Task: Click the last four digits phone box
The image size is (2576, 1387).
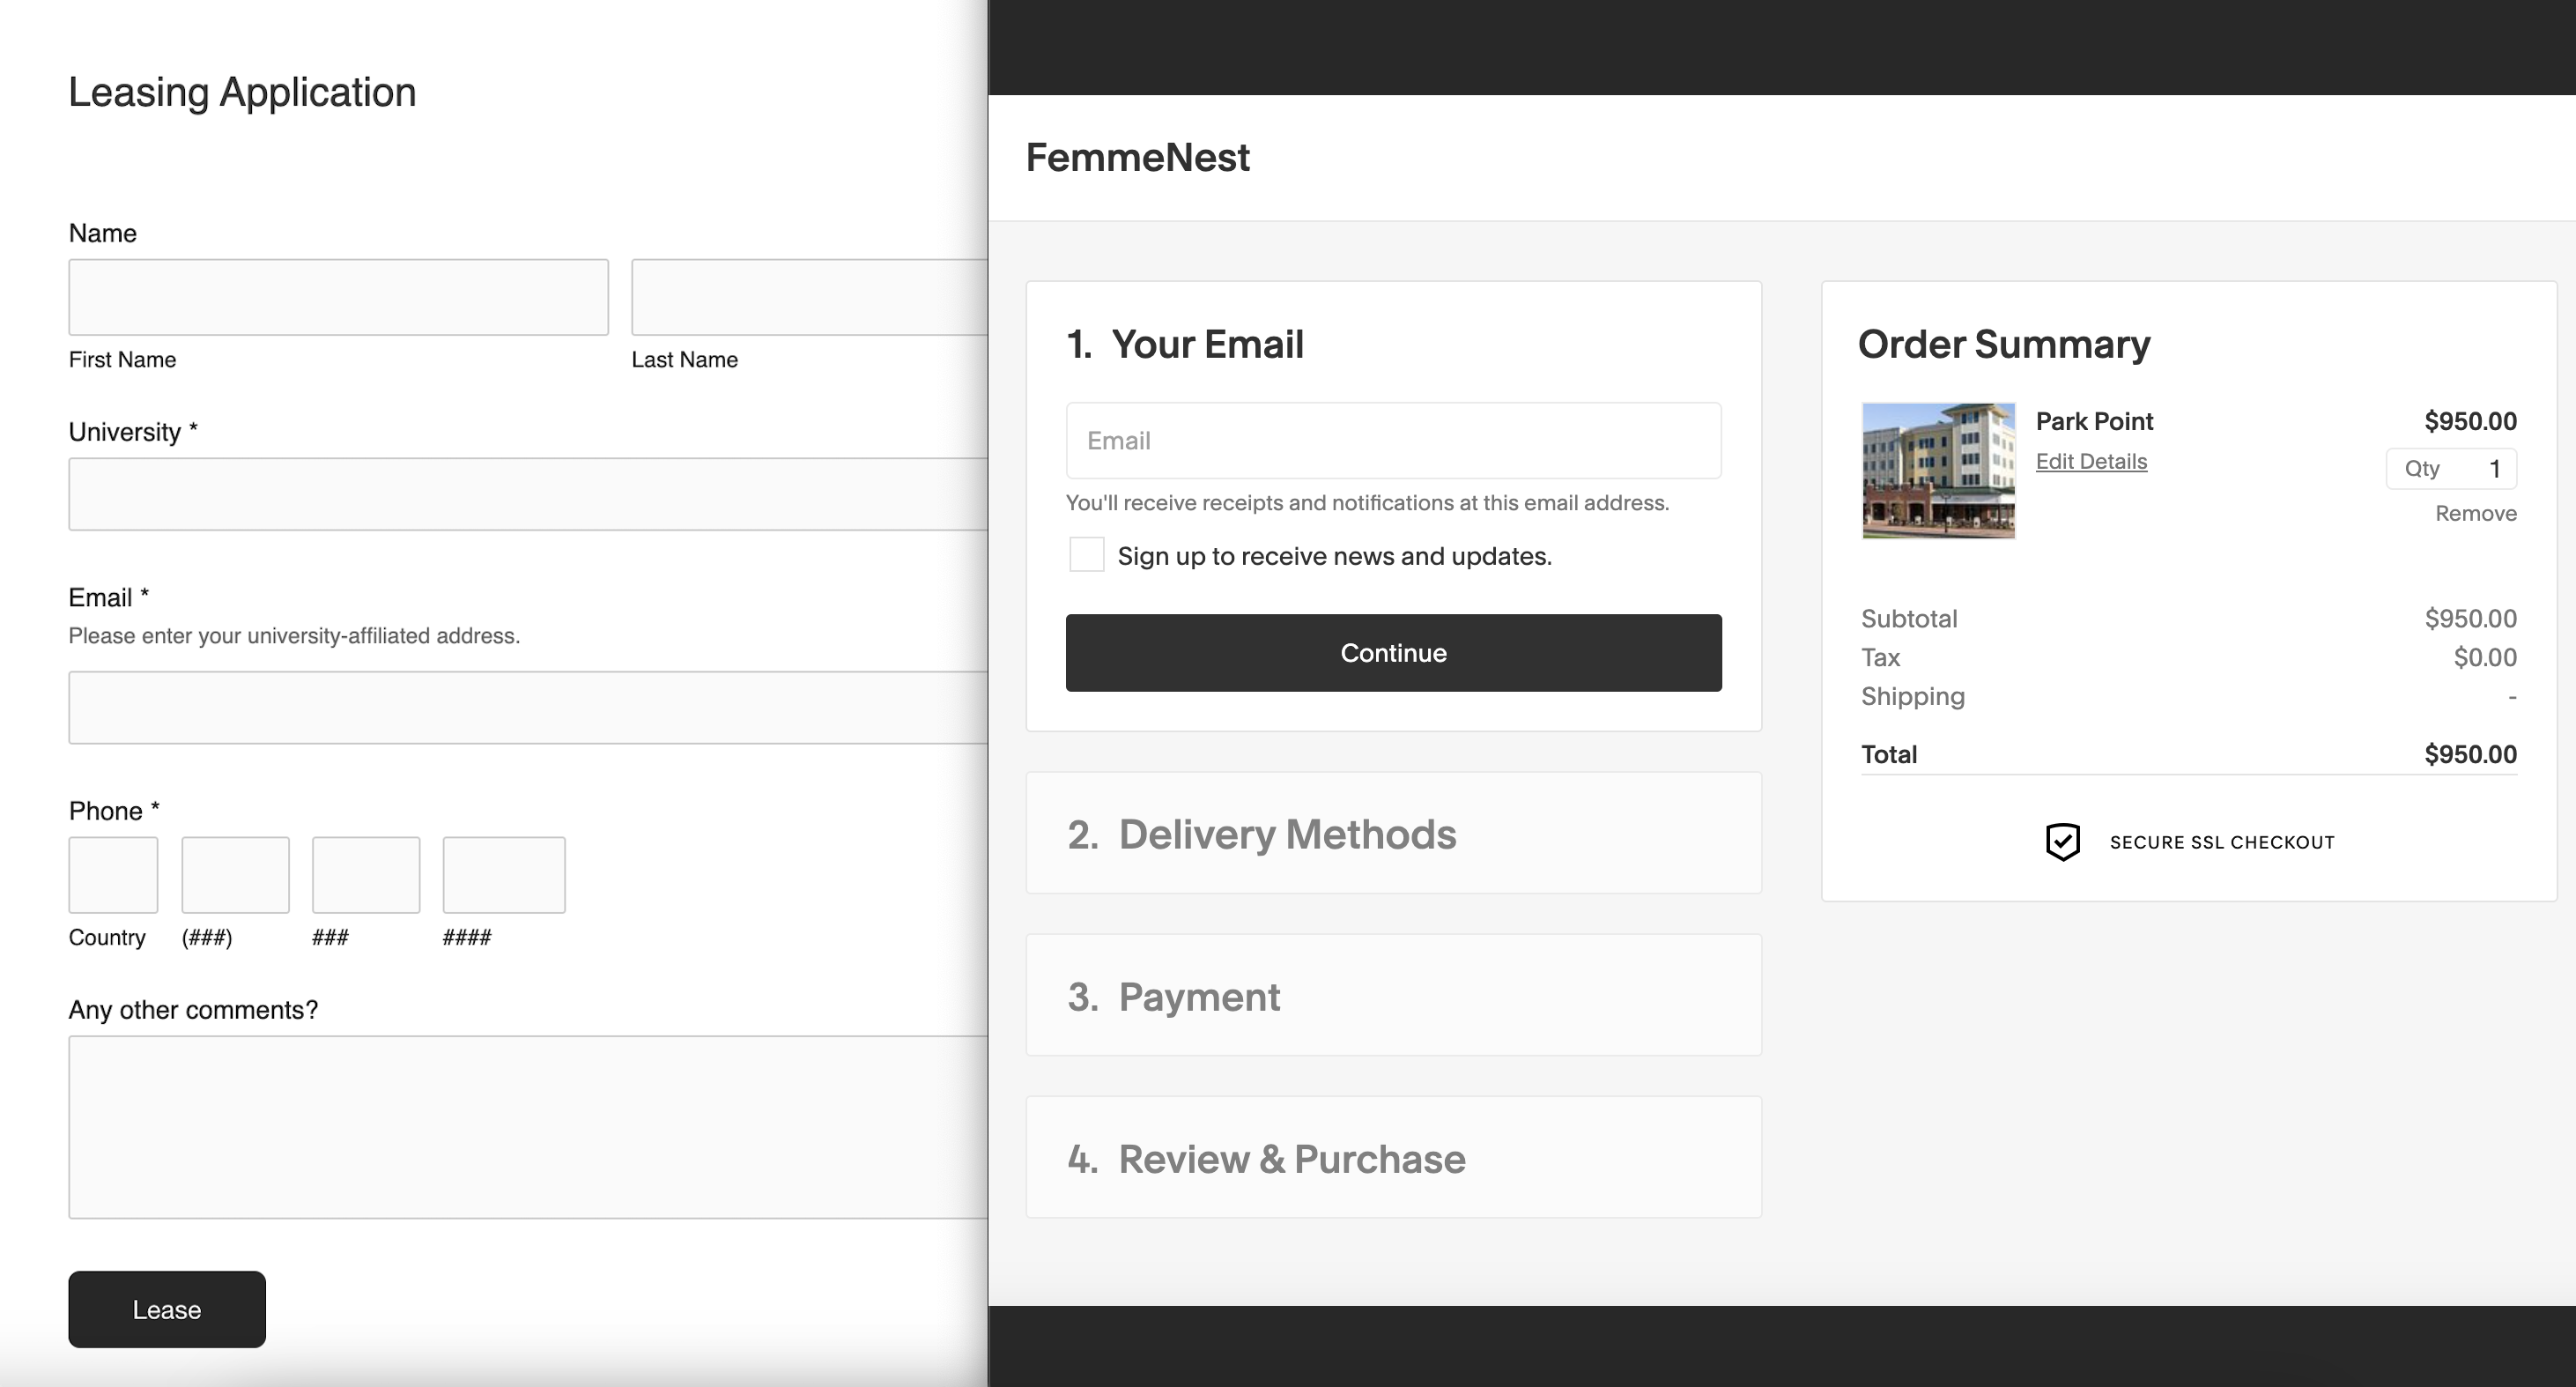Action: coord(504,875)
